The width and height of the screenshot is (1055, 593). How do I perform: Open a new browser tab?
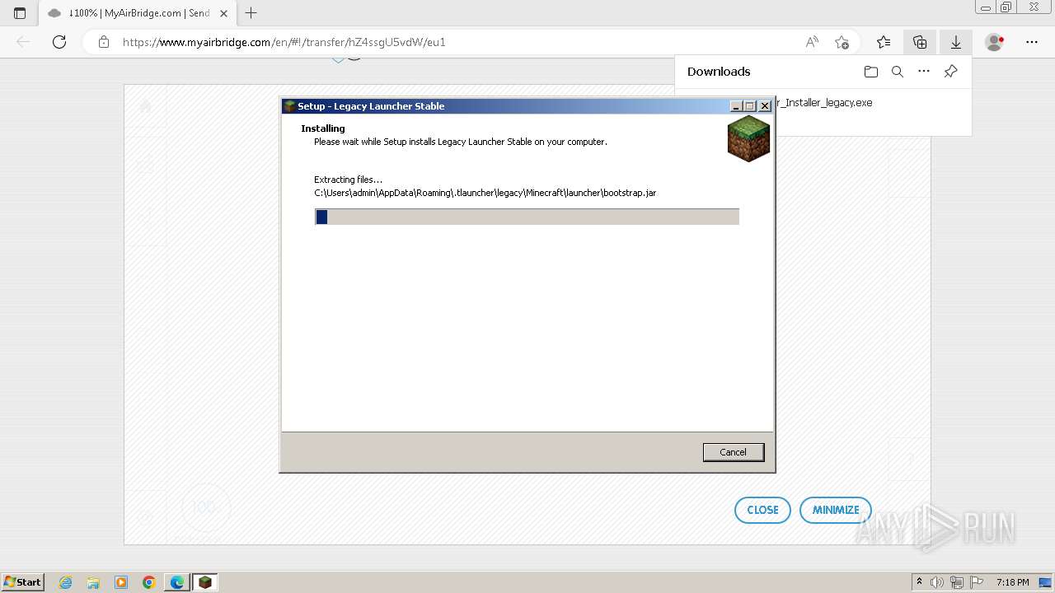point(251,13)
